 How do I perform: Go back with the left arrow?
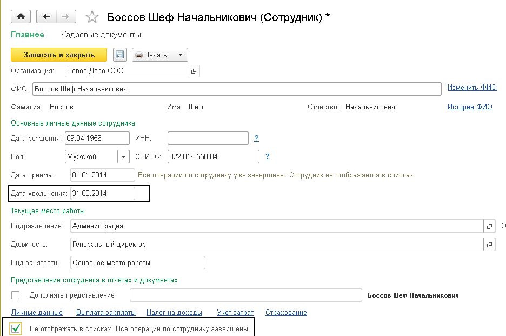tap(46, 17)
